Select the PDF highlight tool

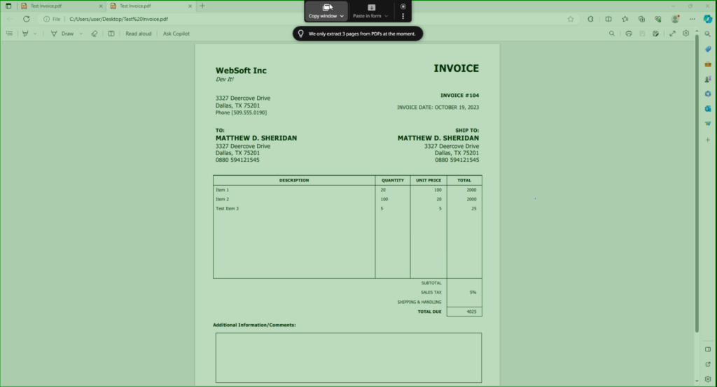(25, 34)
